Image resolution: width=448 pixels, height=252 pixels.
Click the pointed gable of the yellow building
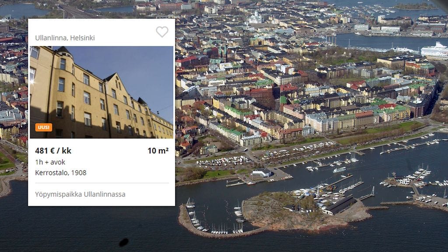114,80
